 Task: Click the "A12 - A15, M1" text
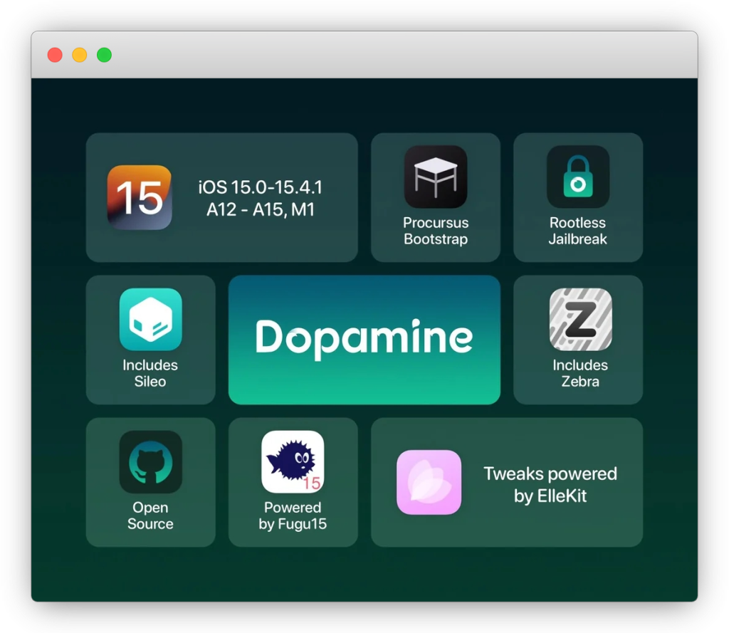[261, 209]
